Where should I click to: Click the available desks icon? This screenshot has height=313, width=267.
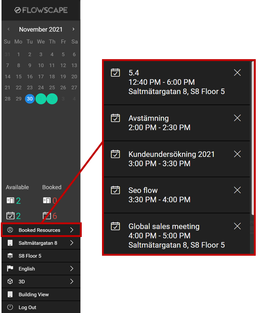click(x=10, y=200)
